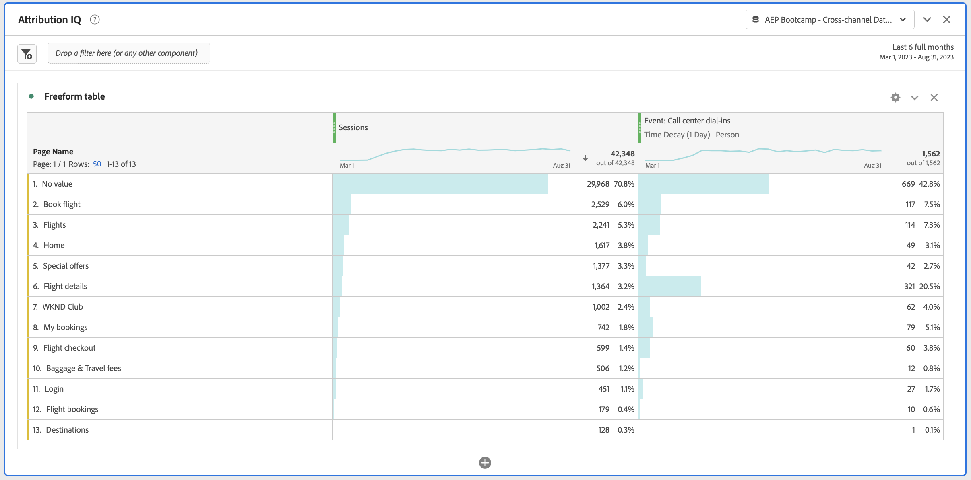Click the filter drop zone field
The height and width of the screenshot is (480, 971).
[129, 53]
